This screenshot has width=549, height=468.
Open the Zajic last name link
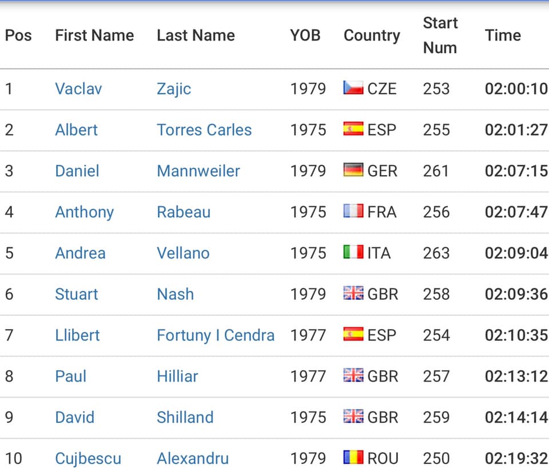pyautogui.click(x=174, y=89)
